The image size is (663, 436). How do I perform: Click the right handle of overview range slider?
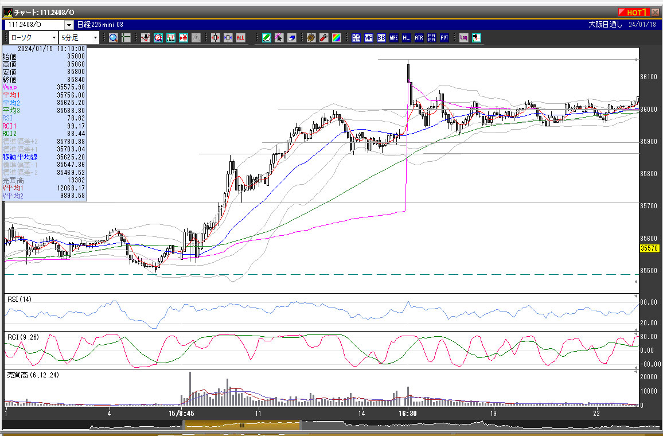click(301, 426)
